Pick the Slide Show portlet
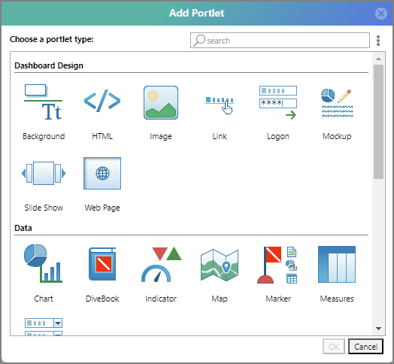 coord(44,173)
